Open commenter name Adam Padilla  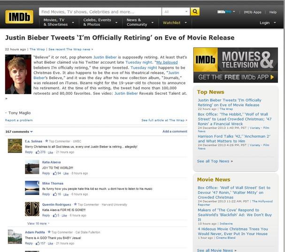pyautogui.click(x=35, y=232)
